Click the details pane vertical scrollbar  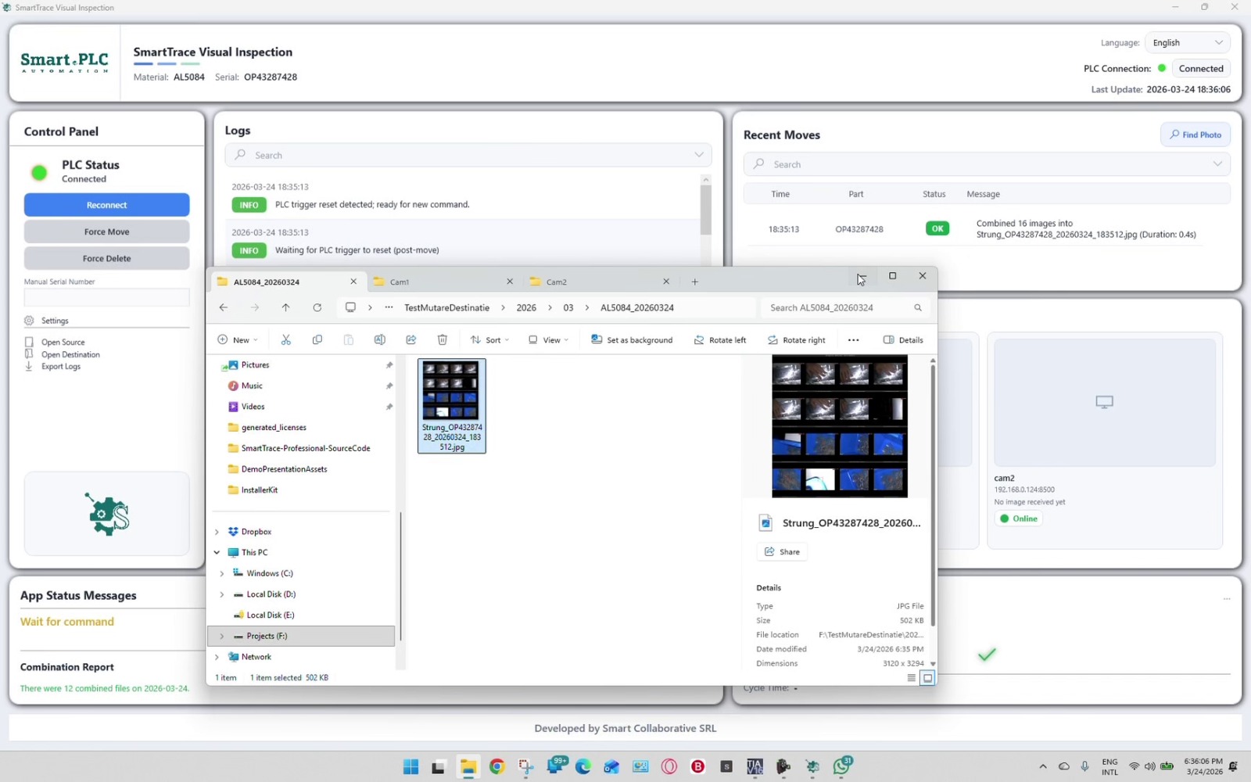(x=932, y=495)
